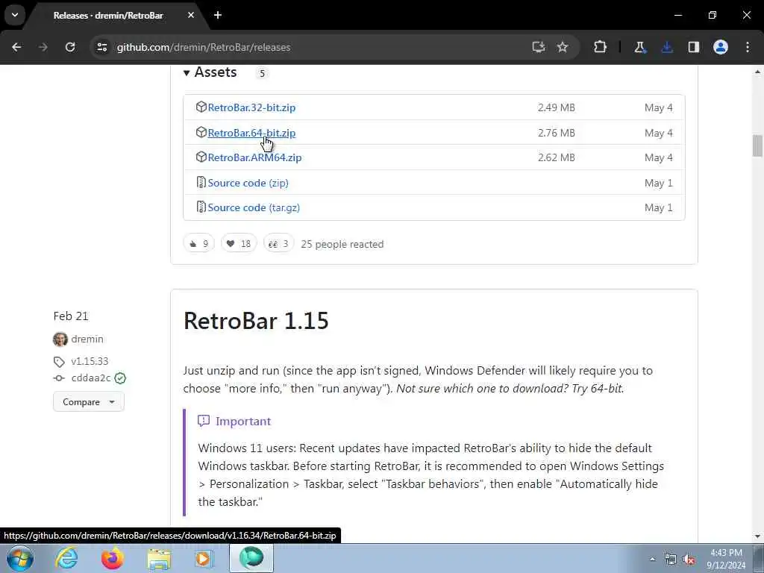
Task: Toggle thumbs up reaction with 9
Action: coord(198,244)
